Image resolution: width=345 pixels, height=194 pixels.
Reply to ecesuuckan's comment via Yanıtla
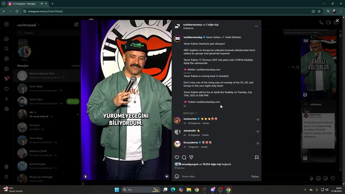pos(206,123)
